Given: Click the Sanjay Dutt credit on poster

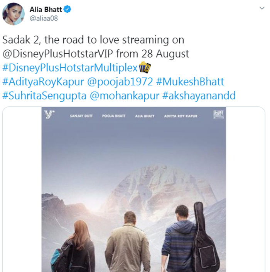Looking at the screenshot, I should pyautogui.click(x=81, y=116).
